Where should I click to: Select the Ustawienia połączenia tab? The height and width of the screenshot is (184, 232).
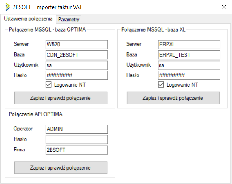28,19
